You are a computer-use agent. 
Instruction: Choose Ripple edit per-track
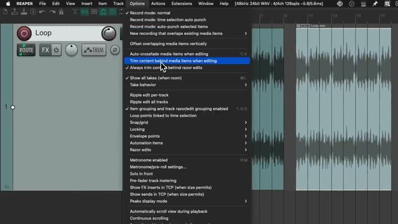coord(187,95)
